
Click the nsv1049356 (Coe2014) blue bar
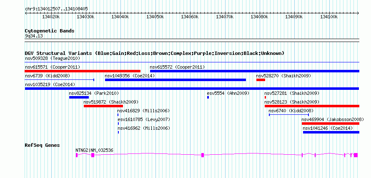[175, 80]
